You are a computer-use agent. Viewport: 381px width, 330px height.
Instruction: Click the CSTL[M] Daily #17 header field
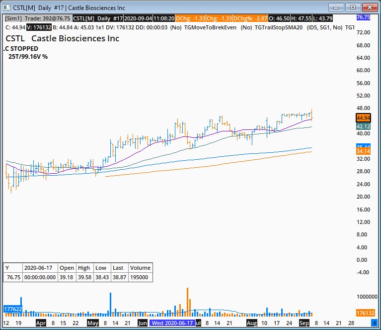click(x=98, y=18)
